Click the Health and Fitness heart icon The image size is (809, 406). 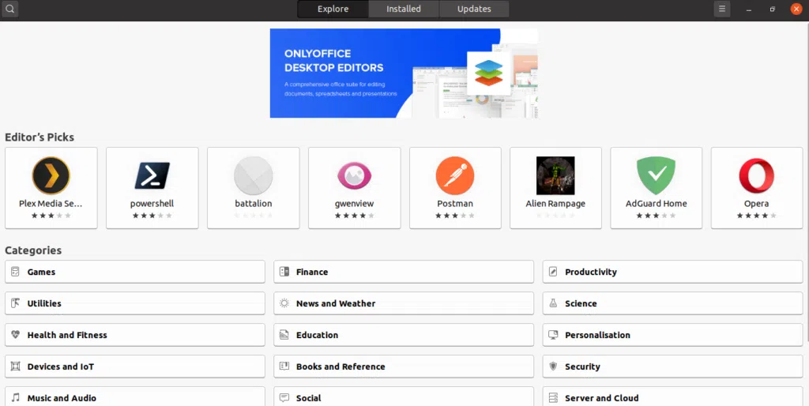[x=16, y=334]
